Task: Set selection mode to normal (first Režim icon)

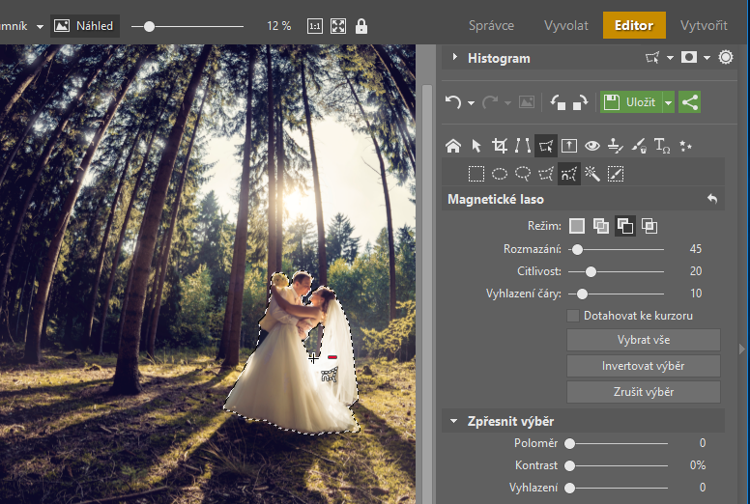Action: [x=577, y=226]
